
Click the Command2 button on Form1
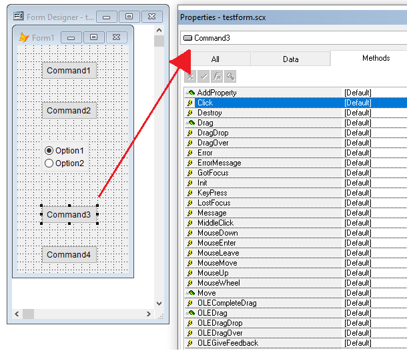pyautogui.click(x=69, y=110)
